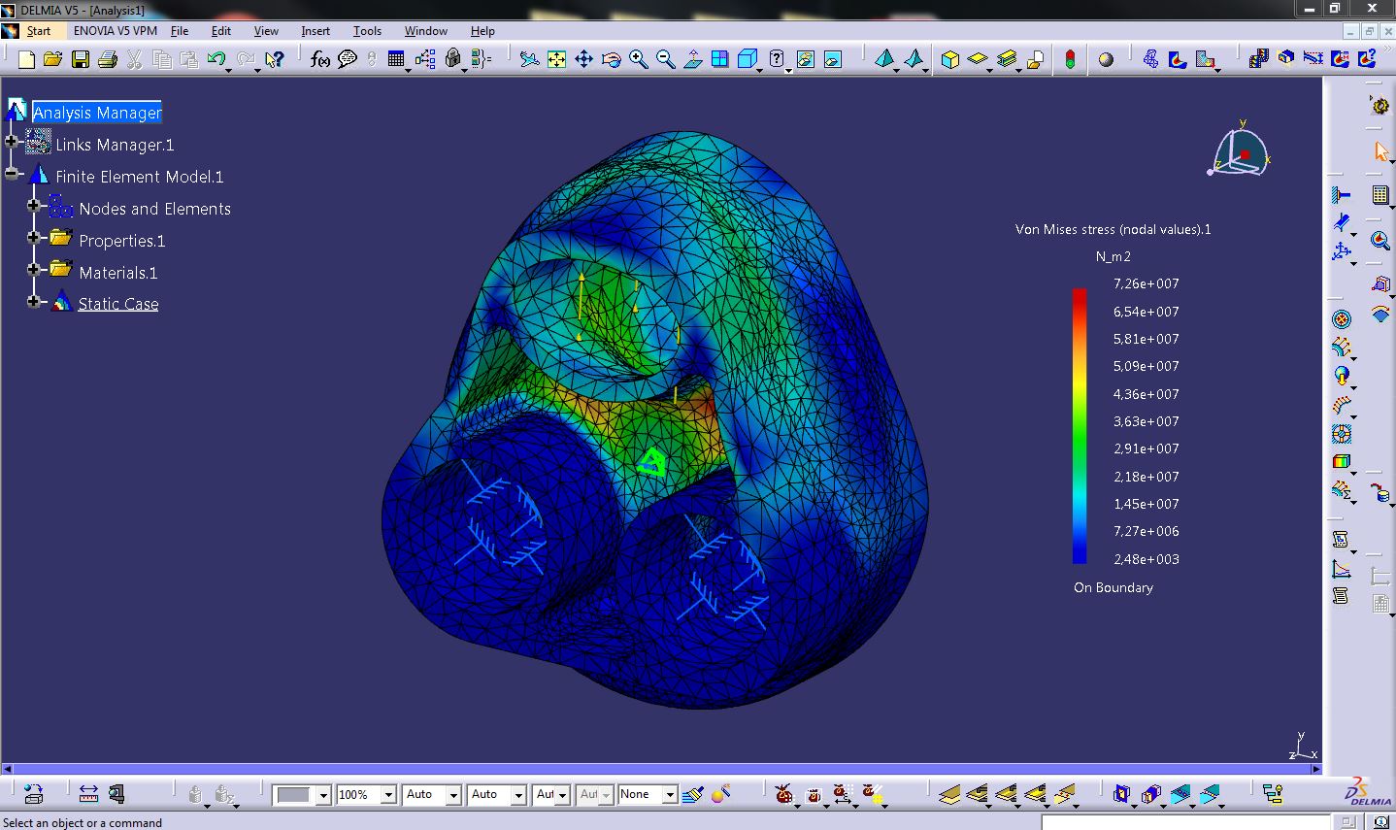Click the What's This help cursor icon
Viewport: 1396px width, 830px height.
[274, 60]
